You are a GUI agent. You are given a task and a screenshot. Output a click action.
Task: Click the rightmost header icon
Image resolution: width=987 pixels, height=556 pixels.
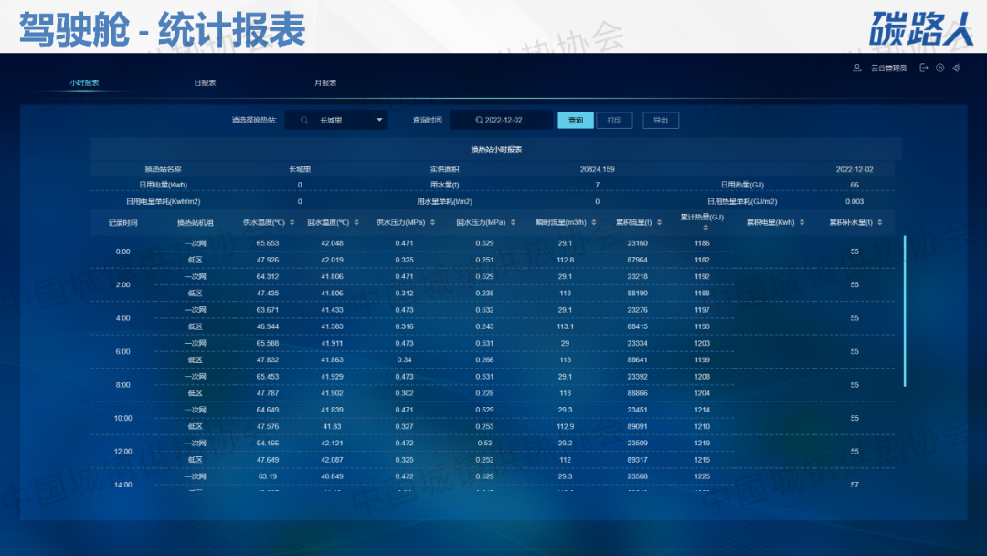[955, 68]
